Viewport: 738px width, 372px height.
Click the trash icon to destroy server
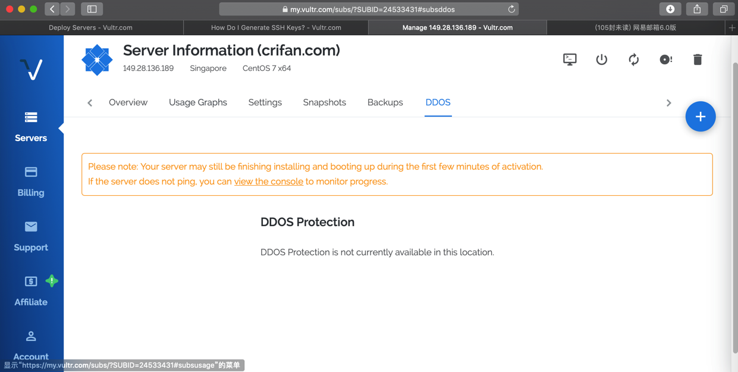click(x=698, y=60)
